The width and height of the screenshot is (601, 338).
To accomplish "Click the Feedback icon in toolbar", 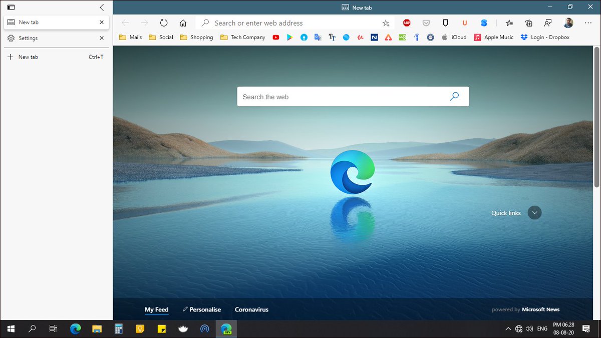I will (x=548, y=23).
